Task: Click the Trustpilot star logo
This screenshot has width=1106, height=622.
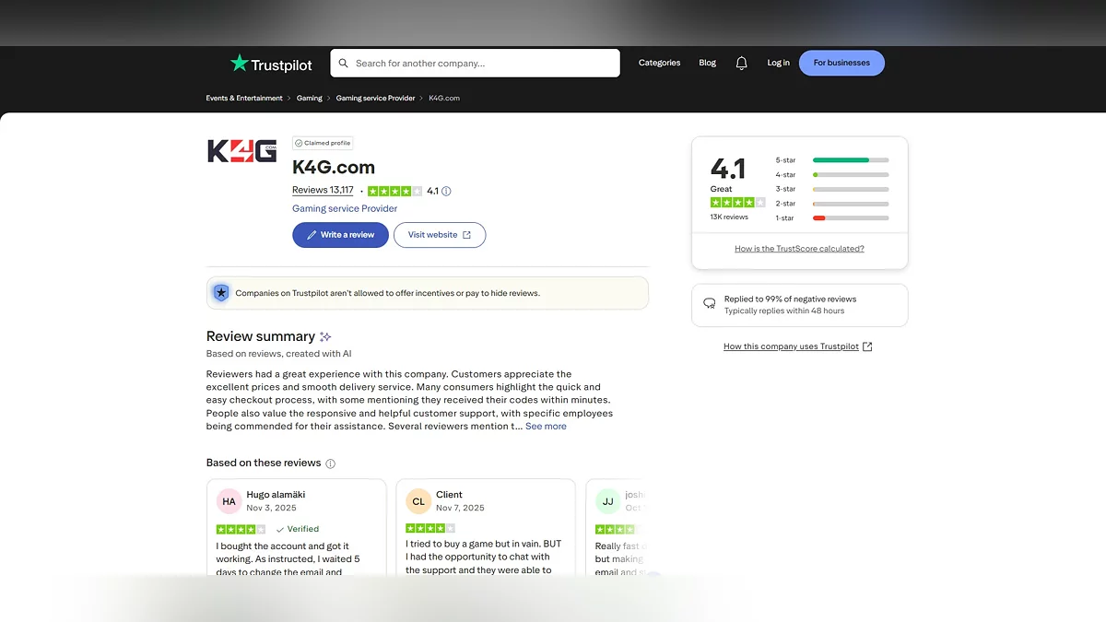Action: (x=240, y=64)
